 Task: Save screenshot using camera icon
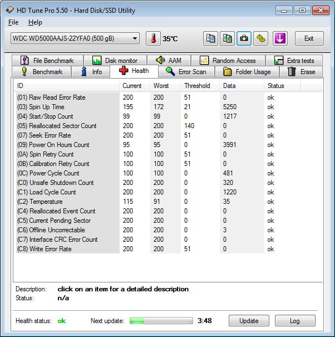click(244, 38)
